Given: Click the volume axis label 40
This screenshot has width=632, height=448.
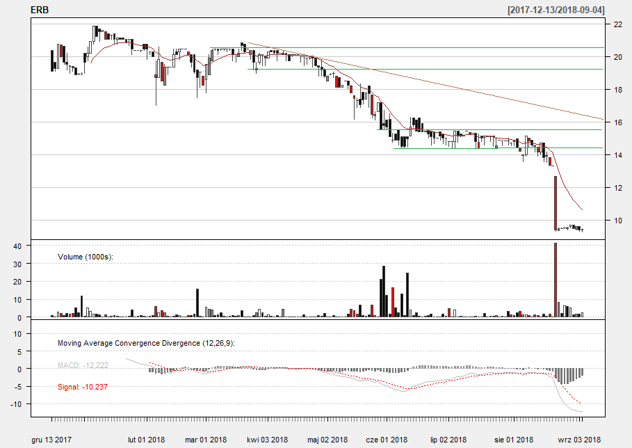Looking at the screenshot, I should click(x=17, y=246).
